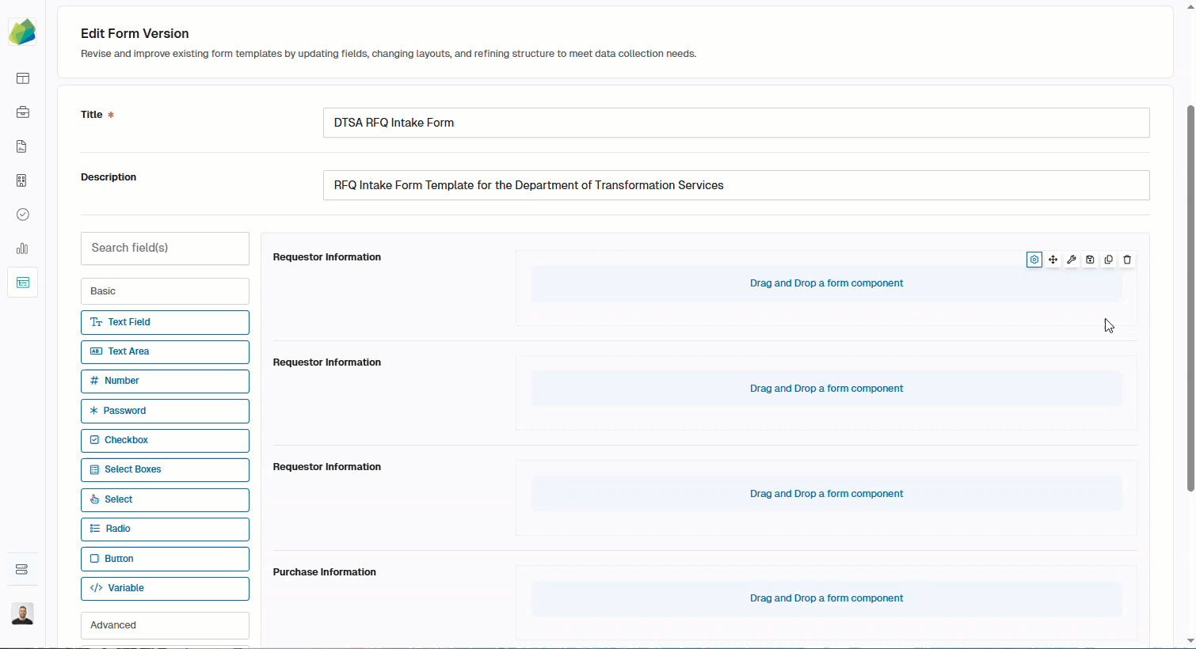
Task: Pick the Radio component button
Action: pos(165,529)
